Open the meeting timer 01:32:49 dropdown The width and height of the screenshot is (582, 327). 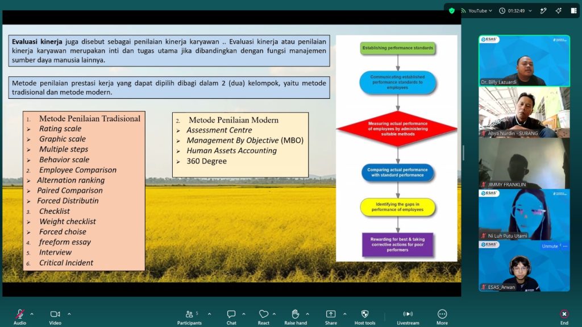(x=516, y=11)
